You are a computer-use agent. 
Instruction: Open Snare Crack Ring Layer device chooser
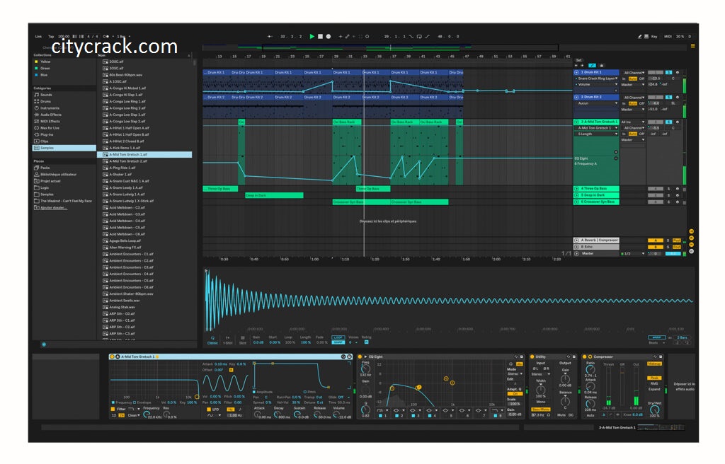(596, 79)
